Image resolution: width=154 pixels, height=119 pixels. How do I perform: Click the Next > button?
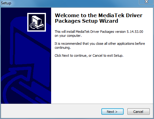pos(112,112)
